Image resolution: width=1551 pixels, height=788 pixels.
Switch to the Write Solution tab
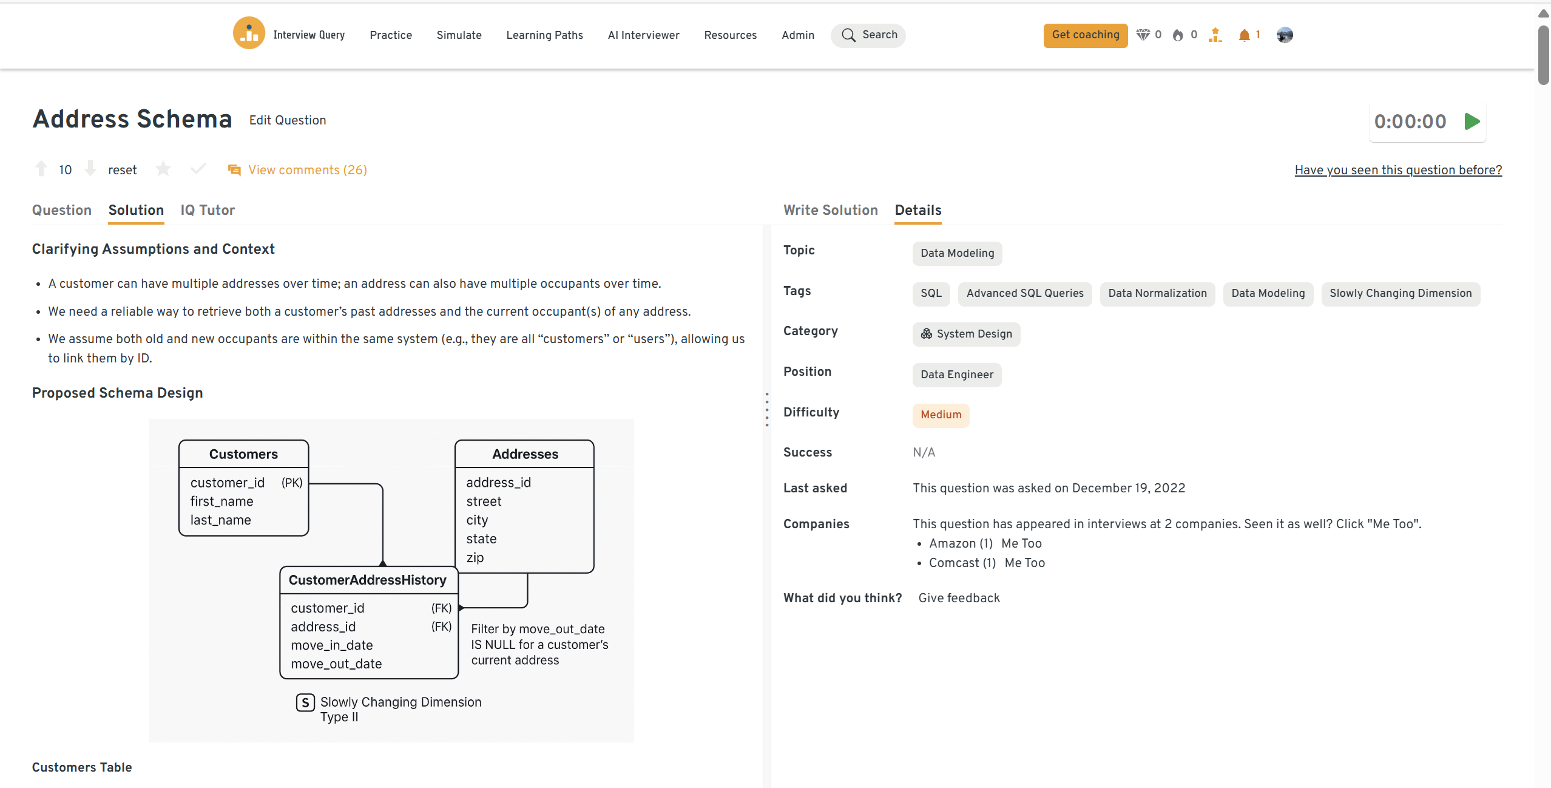(830, 210)
